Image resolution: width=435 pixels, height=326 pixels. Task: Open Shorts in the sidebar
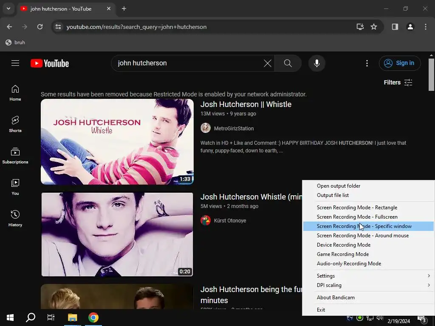tap(15, 124)
